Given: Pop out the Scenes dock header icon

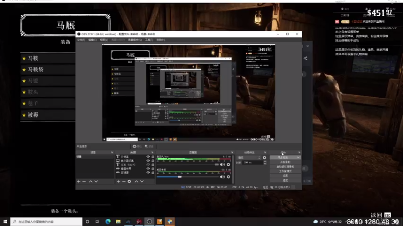Looking at the screenshot, I should [112, 152].
